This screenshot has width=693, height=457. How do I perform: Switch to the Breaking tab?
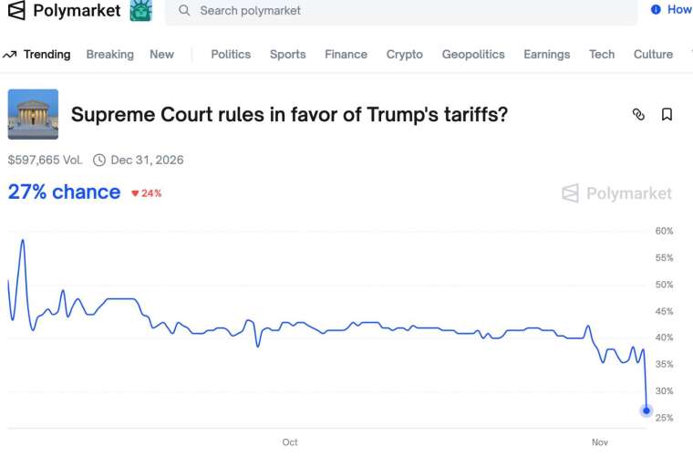[109, 55]
